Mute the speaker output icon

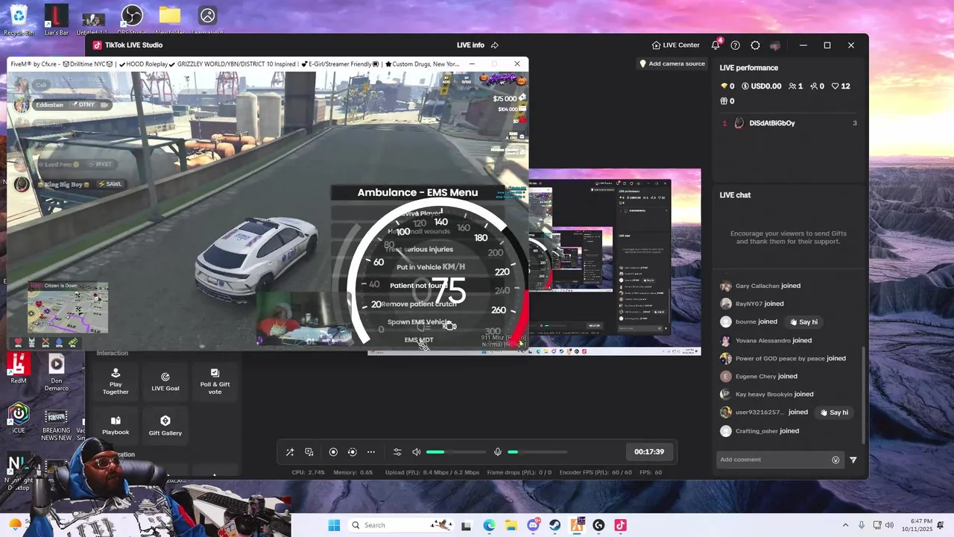[x=417, y=452]
